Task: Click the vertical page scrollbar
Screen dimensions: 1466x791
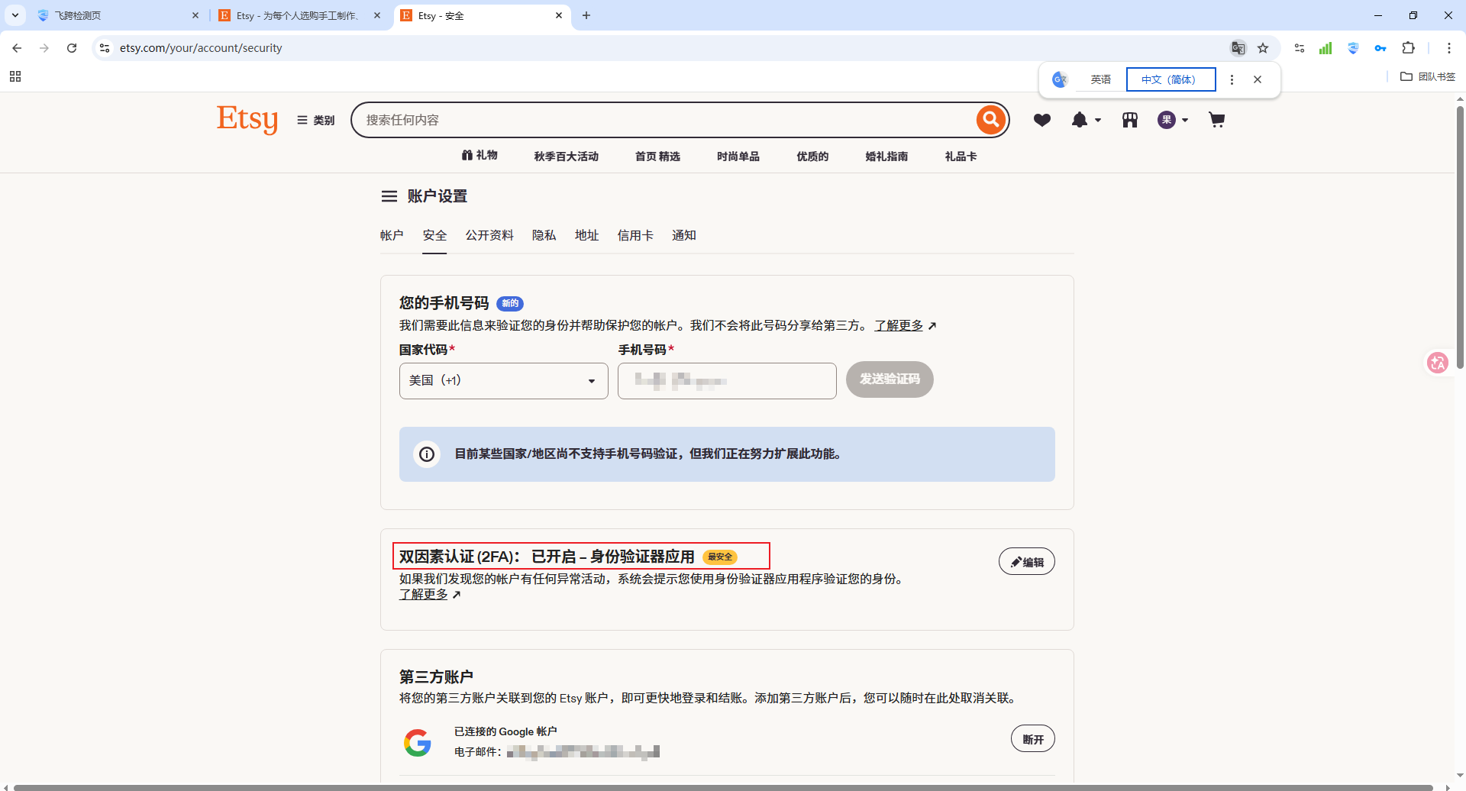Action: coord(1460,237)
